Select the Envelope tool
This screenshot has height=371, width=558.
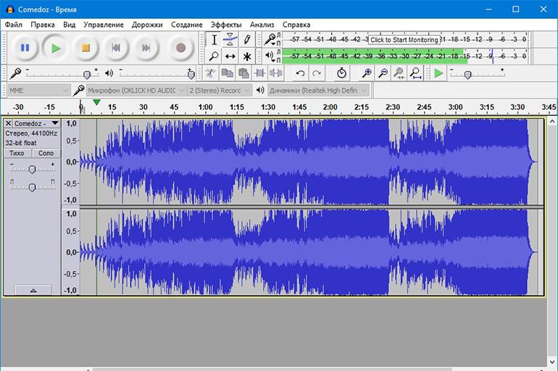(x=230, y=40)
